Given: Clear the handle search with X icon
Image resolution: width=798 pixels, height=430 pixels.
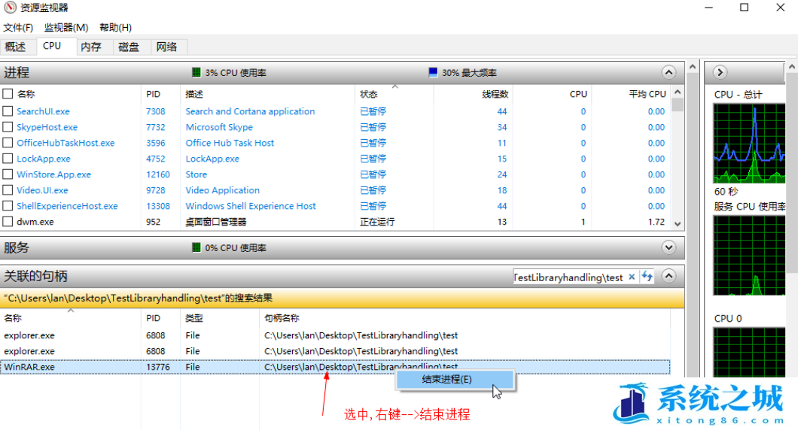Looking at the screenshot, I should coord(632,277).
